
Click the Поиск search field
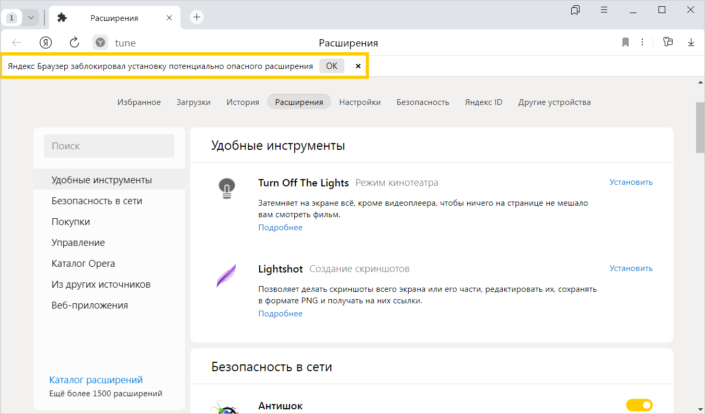[x=109, y=146]
